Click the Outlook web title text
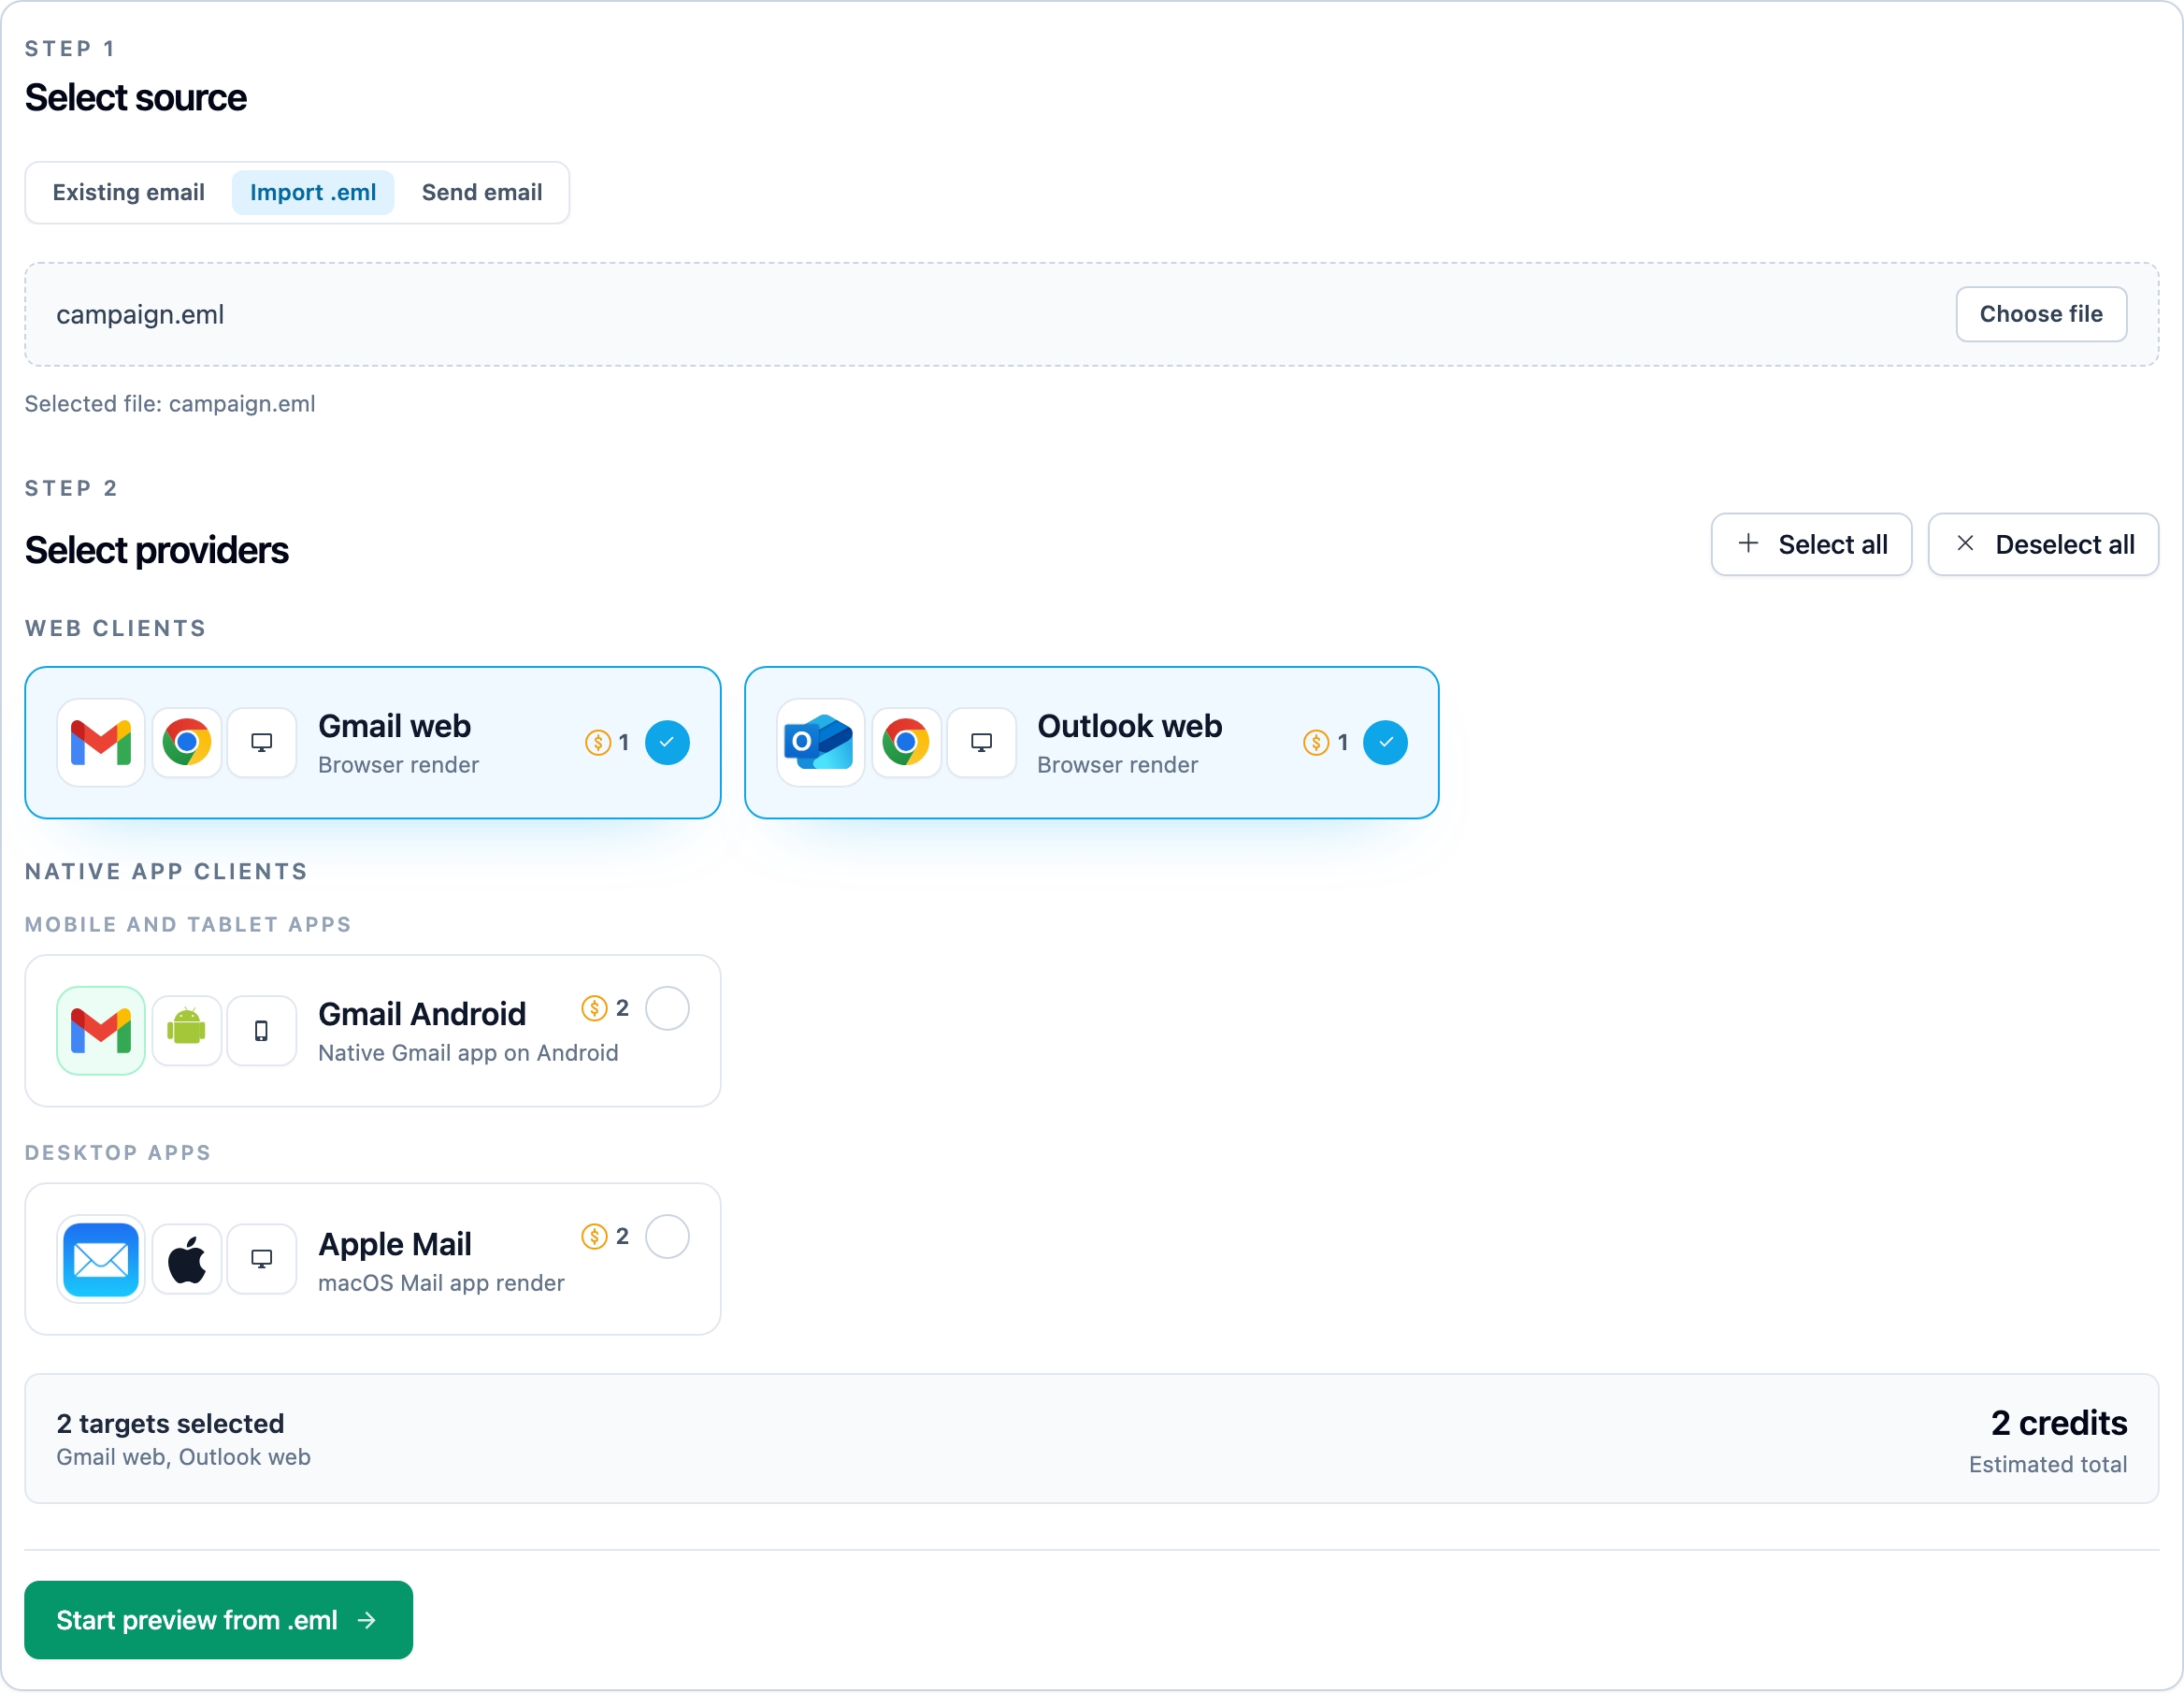The width and height of the screenshot is (2184, 1693). [1129, 727]
